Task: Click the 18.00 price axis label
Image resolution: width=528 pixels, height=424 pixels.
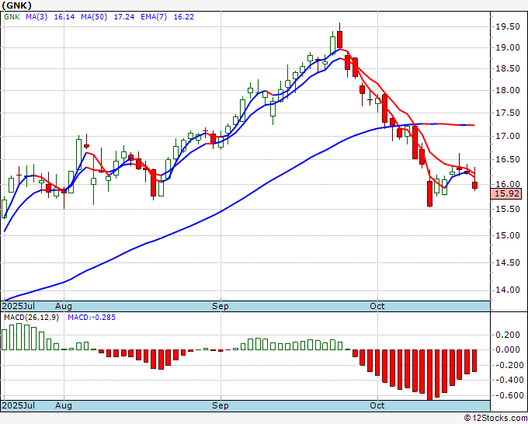Action: pyautogui.click(x=508, y=90)
